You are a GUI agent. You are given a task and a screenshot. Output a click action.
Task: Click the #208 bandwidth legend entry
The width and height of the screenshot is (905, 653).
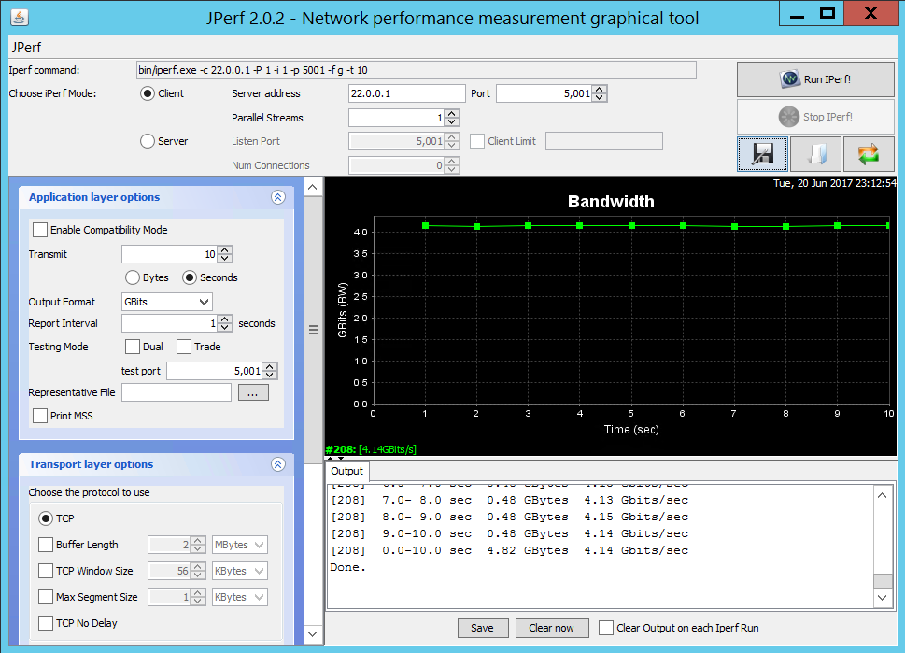point(371,449)
